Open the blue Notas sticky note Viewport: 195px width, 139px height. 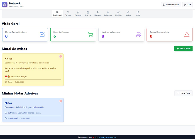click(x=33, y=110)
